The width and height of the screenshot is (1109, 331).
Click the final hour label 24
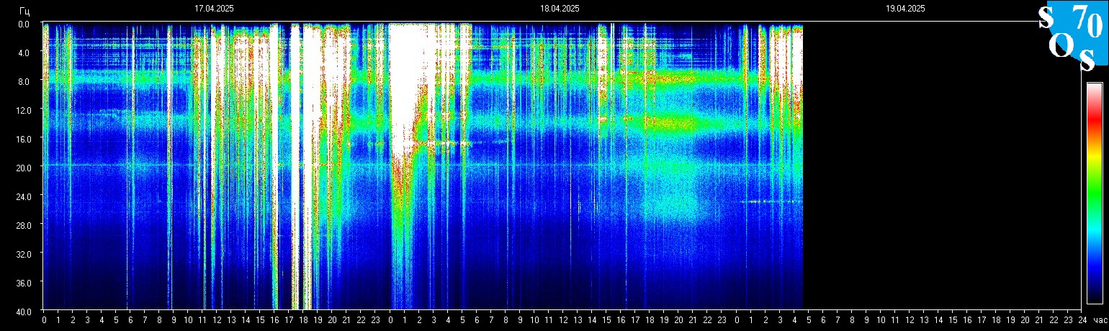click(x=1082, y=320)
